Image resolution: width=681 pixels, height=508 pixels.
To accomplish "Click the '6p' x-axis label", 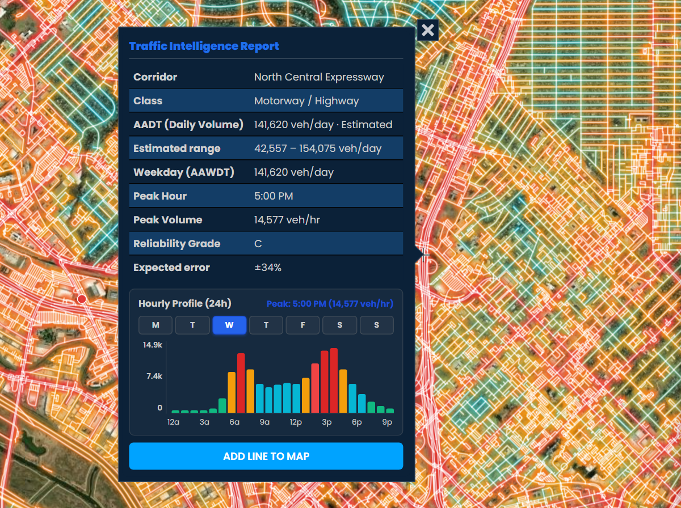I will click(x=356, y=422).
